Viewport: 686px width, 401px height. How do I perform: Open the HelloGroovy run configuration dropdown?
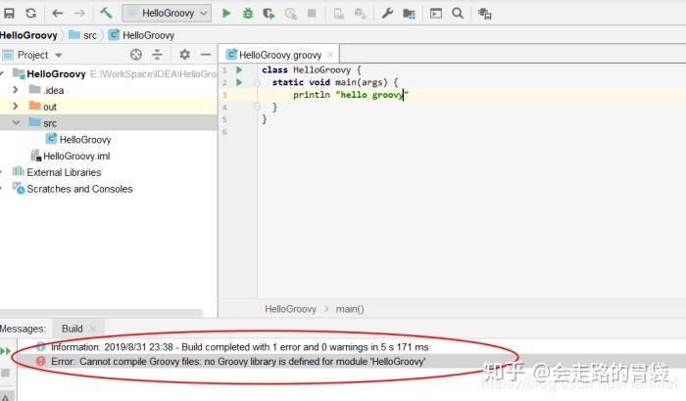pos(167,13)
